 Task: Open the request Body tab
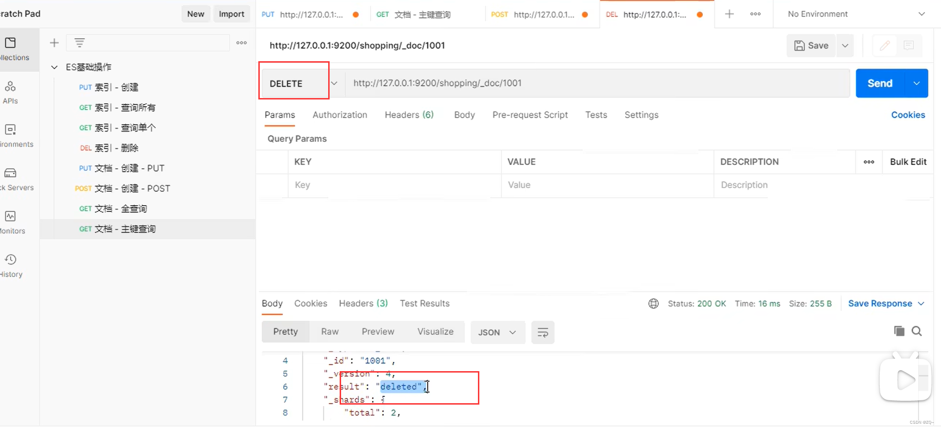tap(465, 115)
